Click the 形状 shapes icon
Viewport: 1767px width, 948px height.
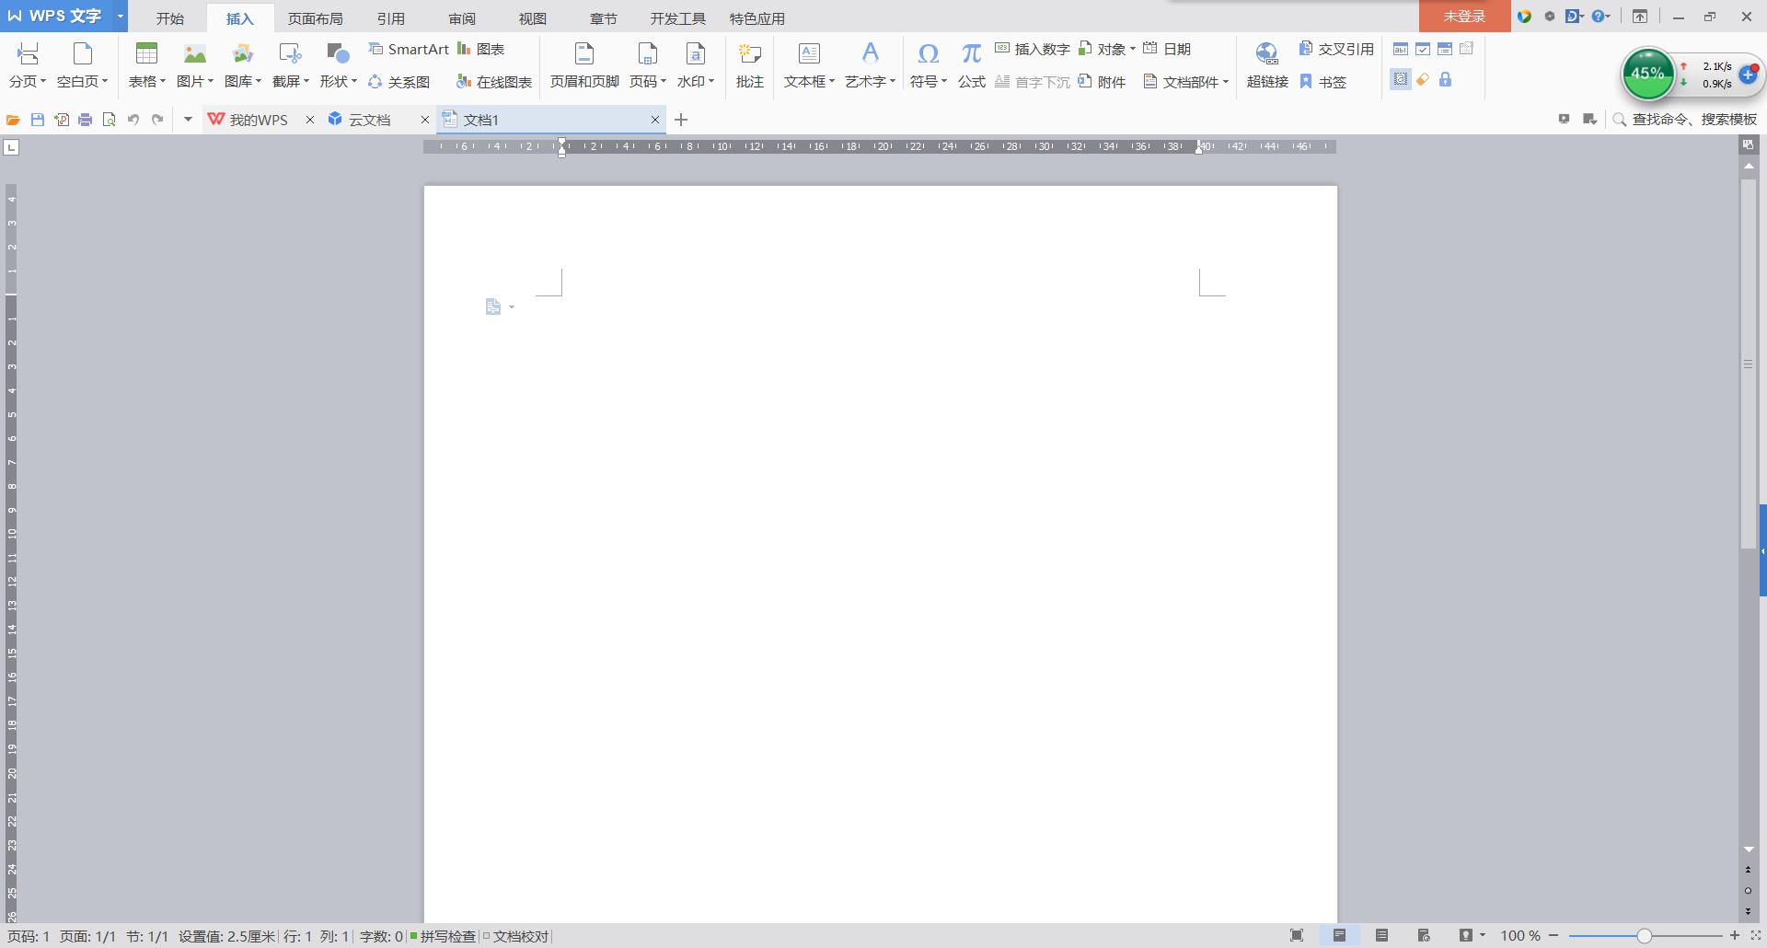pos(338,53)
